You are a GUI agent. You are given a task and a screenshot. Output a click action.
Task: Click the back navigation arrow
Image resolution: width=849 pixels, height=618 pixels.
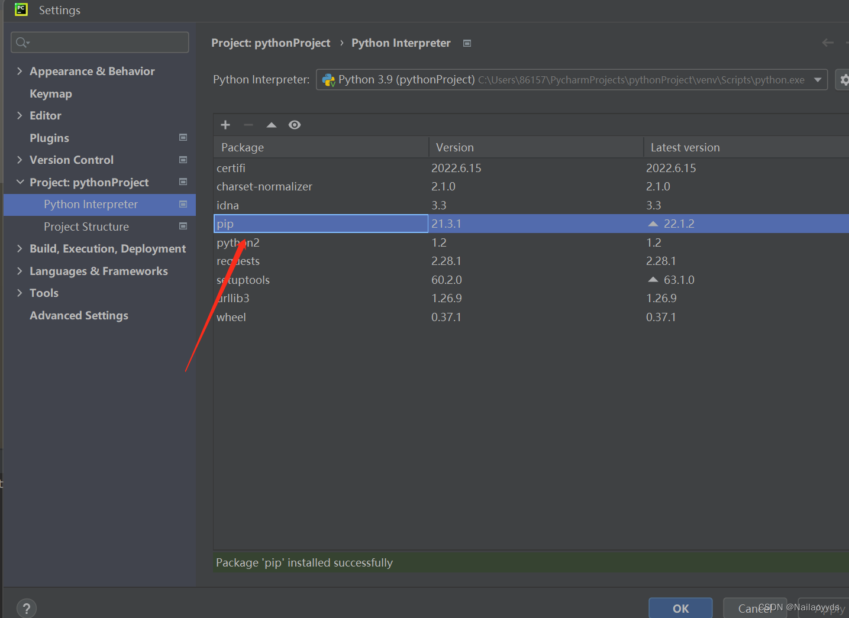828,43
